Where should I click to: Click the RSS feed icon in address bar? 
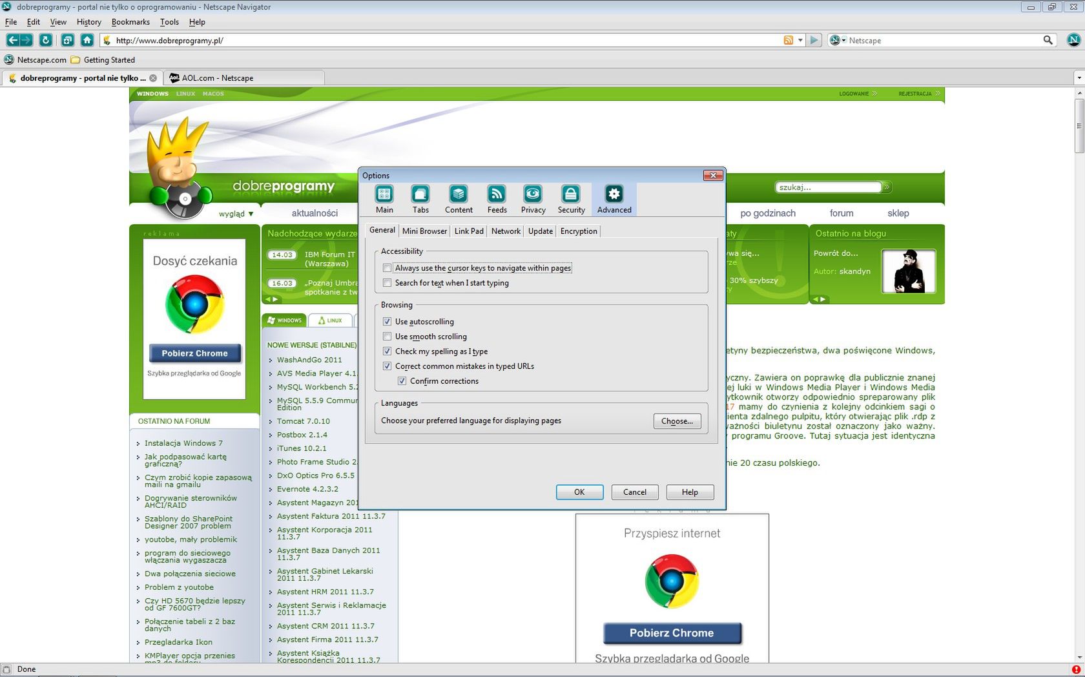(788, 40)
